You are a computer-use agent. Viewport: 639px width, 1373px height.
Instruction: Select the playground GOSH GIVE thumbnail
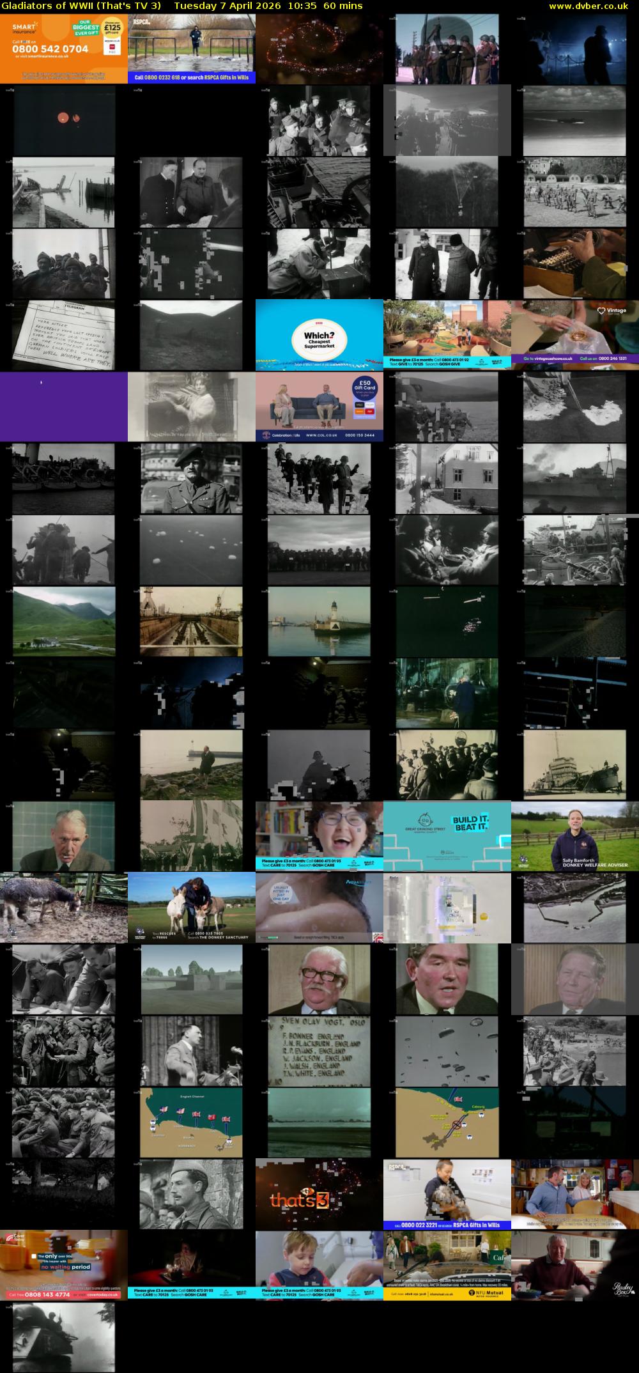[447, 334]
